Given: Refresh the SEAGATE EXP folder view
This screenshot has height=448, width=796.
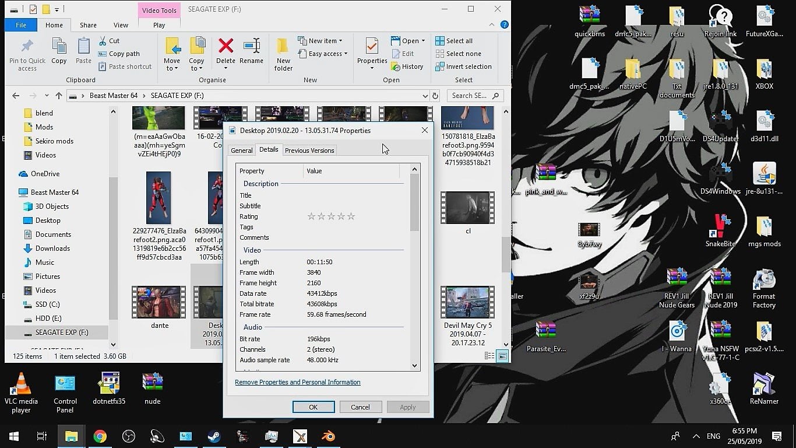Looking at the screenshot, I should [x=435, y=96].
